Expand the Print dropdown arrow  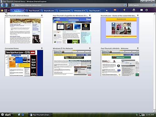point(138,10)
